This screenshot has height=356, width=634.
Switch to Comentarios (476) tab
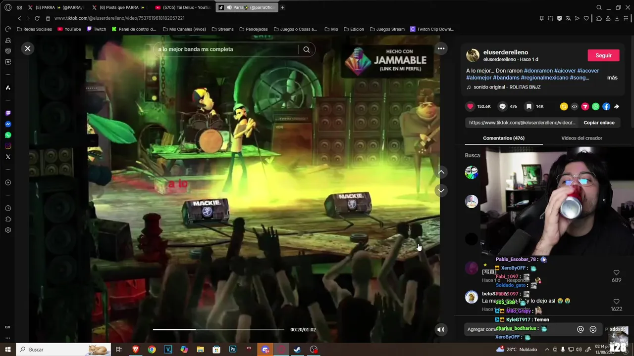point(504,138)
